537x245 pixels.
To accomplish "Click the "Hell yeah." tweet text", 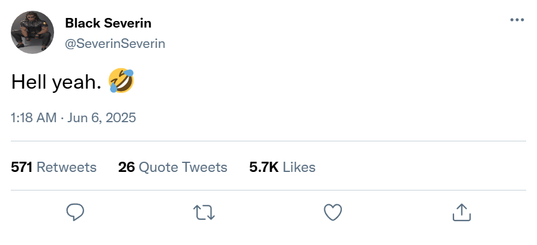I will pyautogui.click(x=56, y=83).
